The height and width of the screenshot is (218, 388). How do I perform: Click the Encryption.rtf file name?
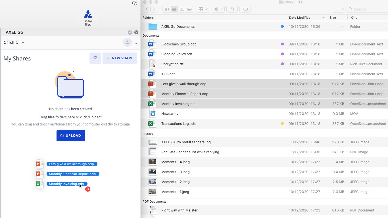[172, 64]
